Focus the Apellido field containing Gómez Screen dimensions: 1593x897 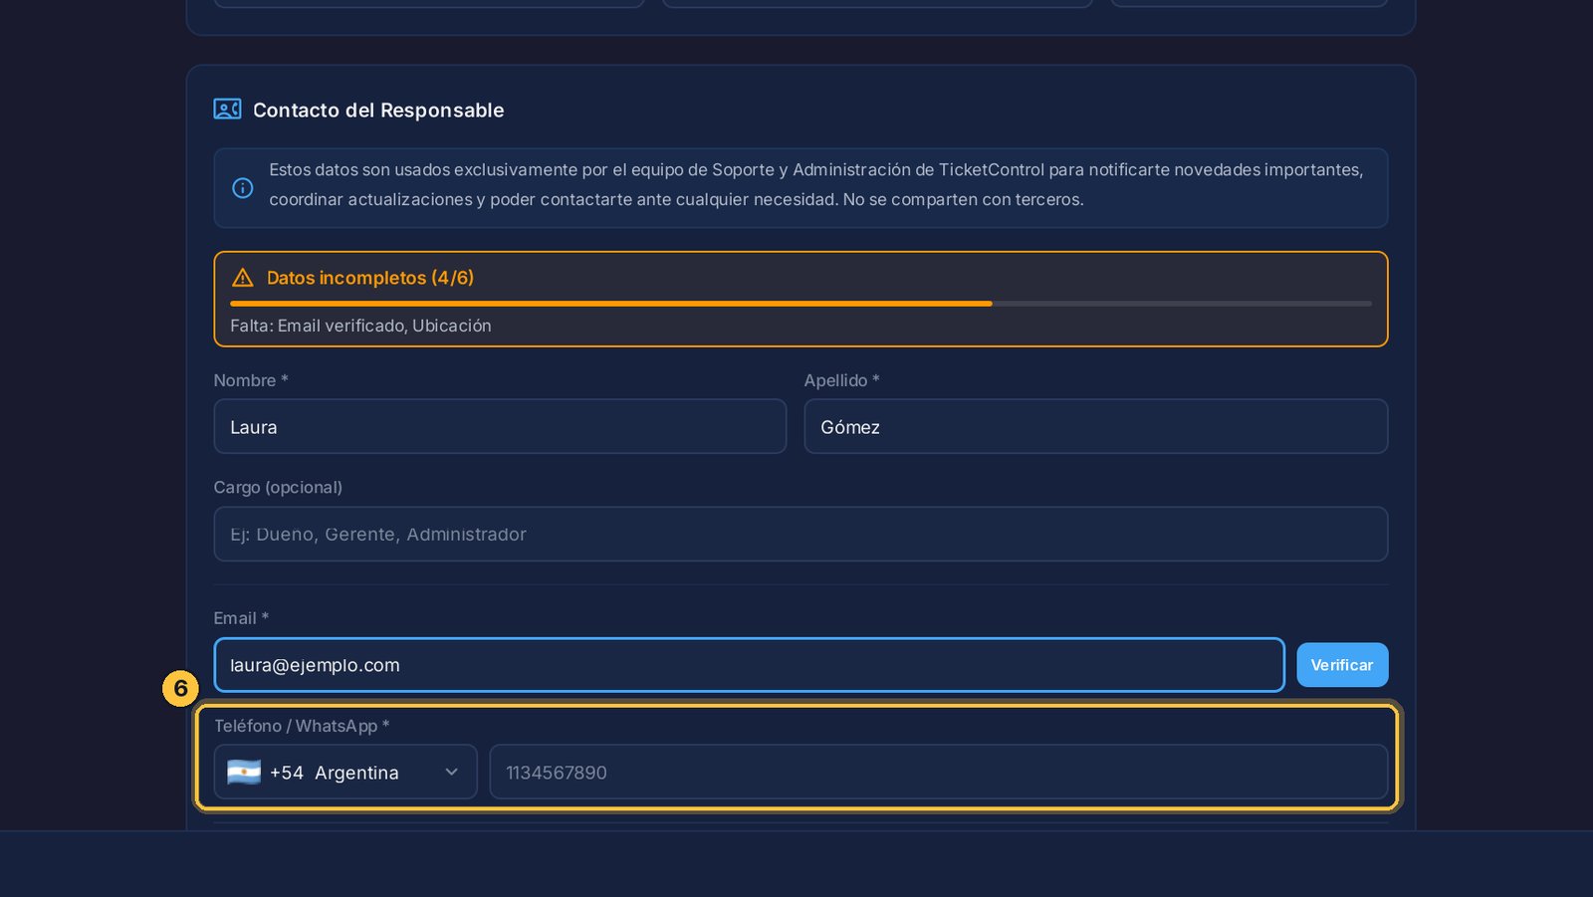[x=1096, y=427]
